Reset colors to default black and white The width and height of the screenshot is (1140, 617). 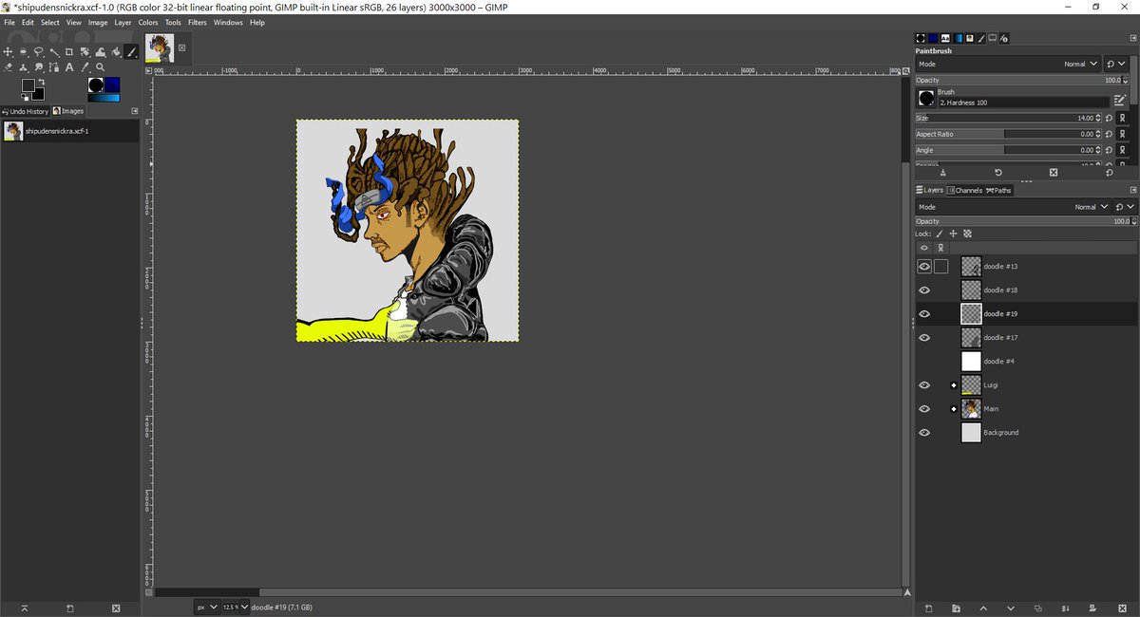(25, 98)
